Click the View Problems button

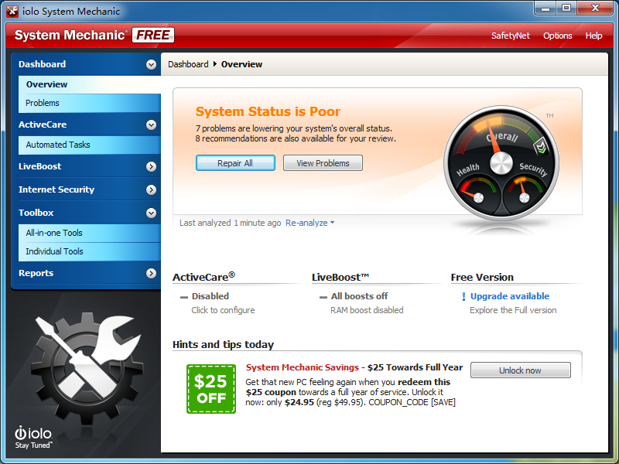coord(323,163)
